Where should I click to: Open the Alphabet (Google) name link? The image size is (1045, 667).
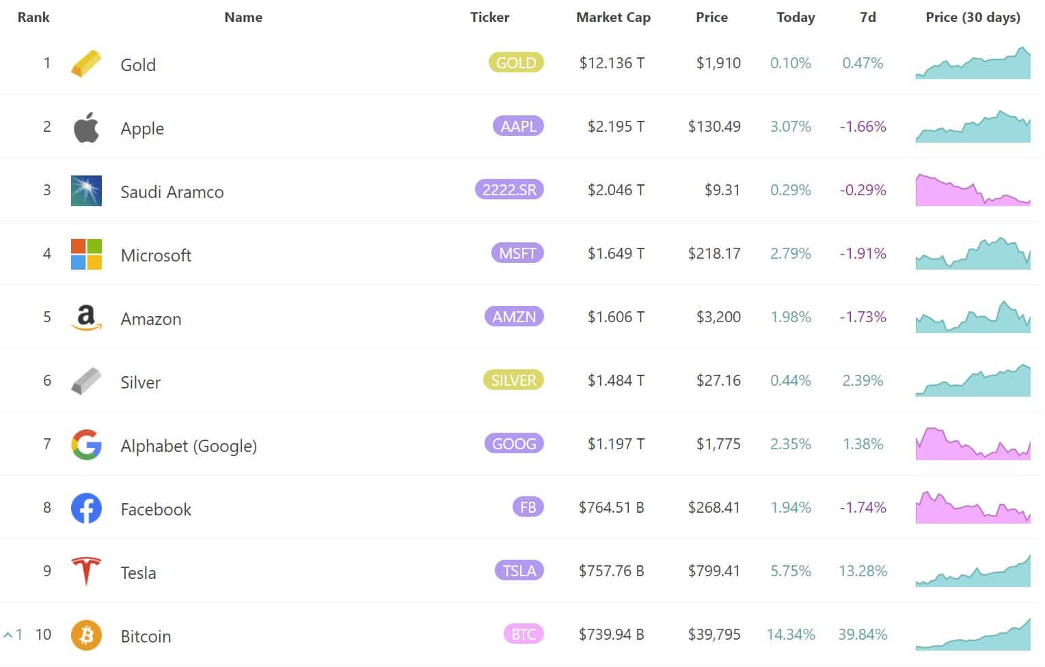click(189, 446)
